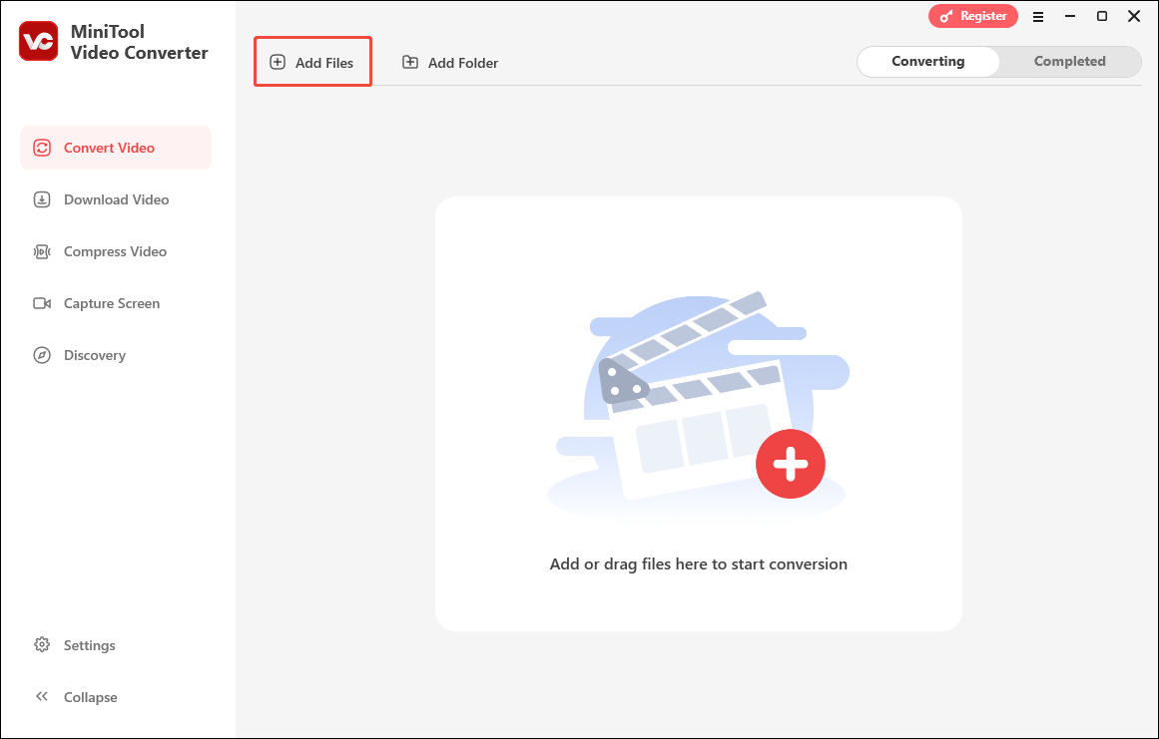
Task: Click the MiniTool Video Converter logo icon
Action: point(39,41)
